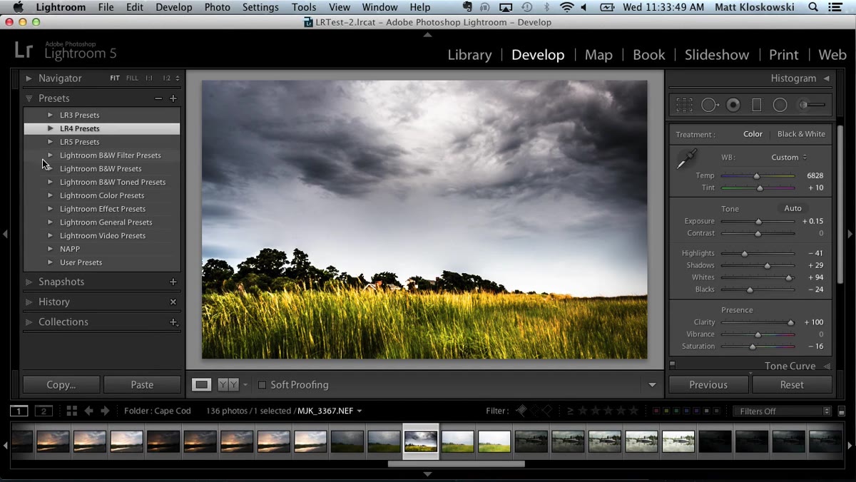Open the Filters Off dropdown
The width and height of the screenshot is (856, 482).
pyautogui.click(x=783, y=411)
